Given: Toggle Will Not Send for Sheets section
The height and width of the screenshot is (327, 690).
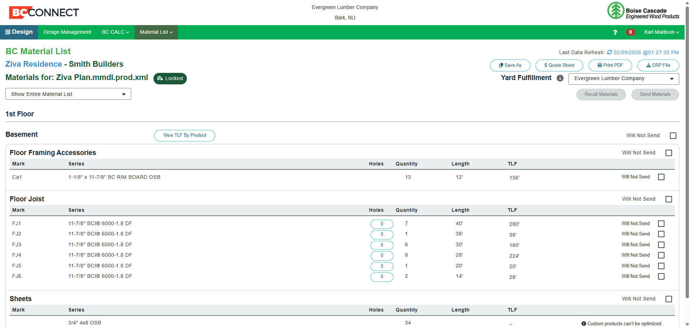Looking at the screenshot, I should click(x=669, y=299).
